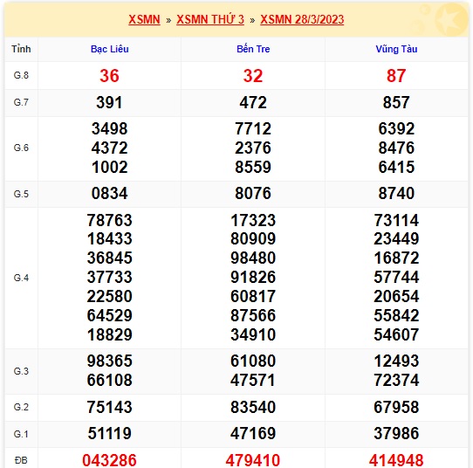473x468 pixels.
Task: Select G.4 number 73114
Action: click(396, 220)
